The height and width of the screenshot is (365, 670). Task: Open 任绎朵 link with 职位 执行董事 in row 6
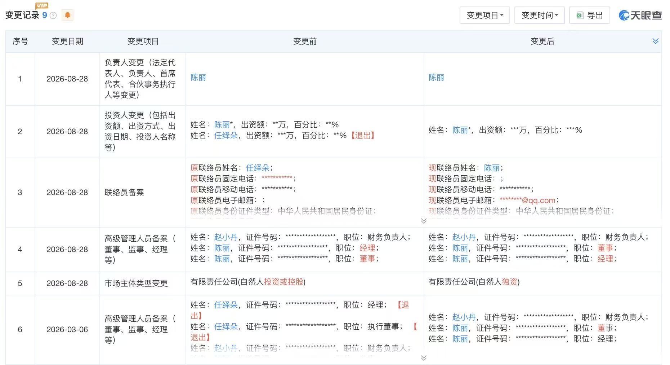point(226,327)
